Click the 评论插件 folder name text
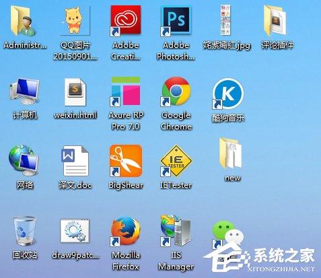This screenshot has height=278, width=321. click(277, 45)
